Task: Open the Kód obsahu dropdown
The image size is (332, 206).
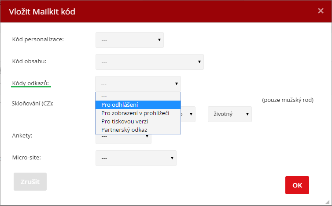Action: 150,62
